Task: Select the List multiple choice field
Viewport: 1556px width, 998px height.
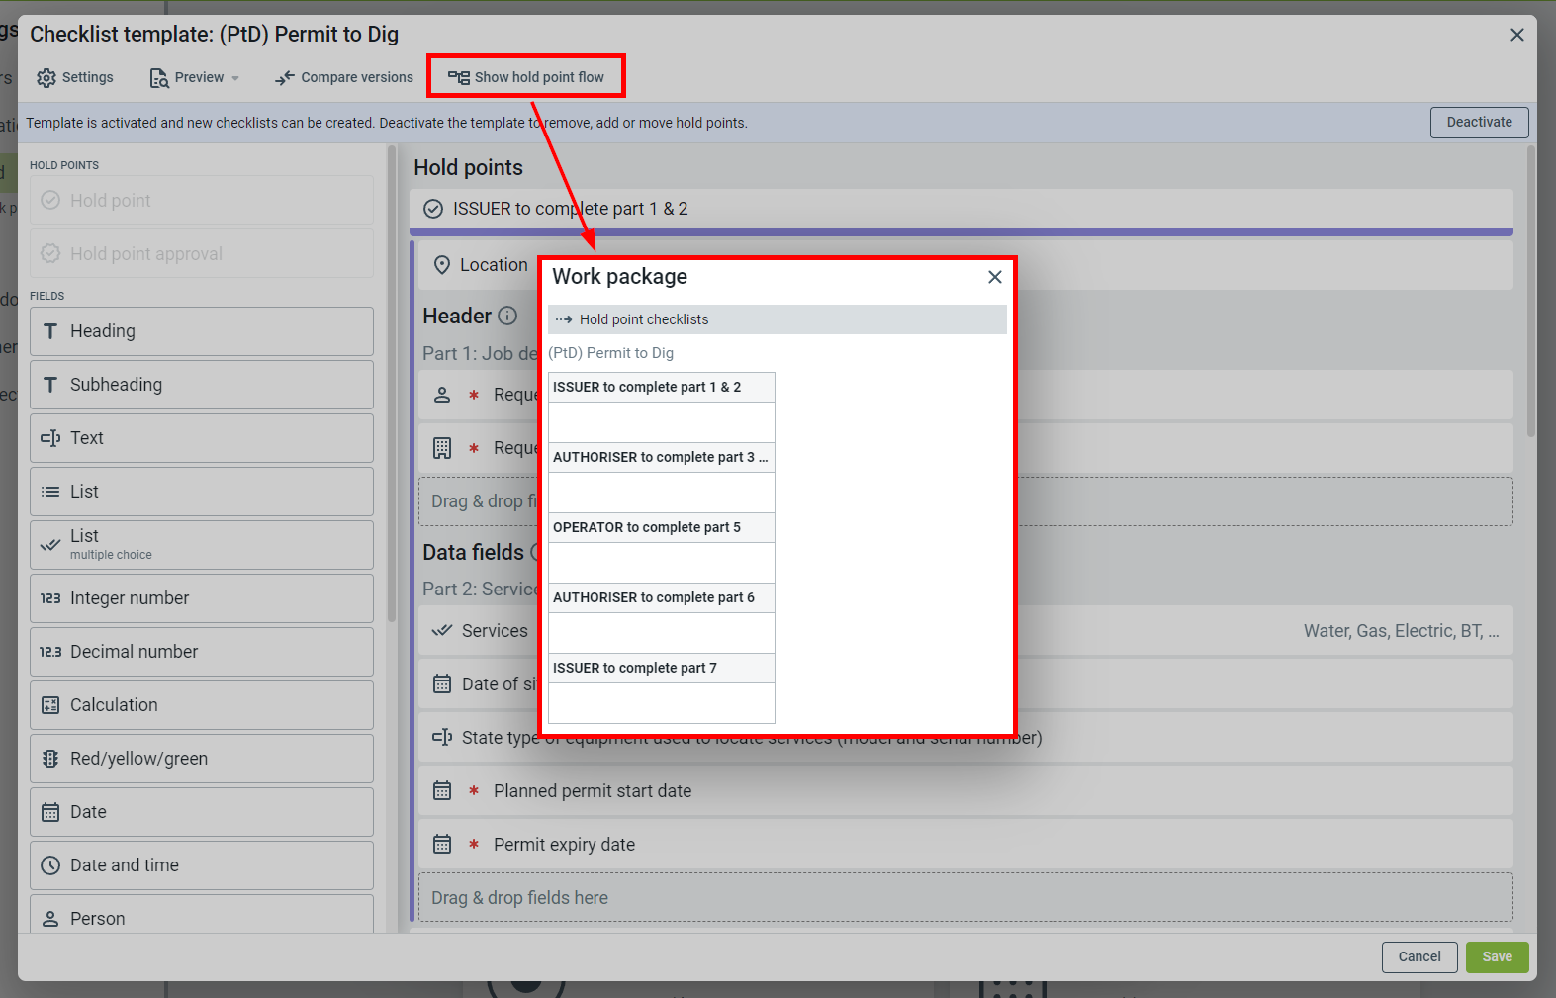Action: [202, 545]
